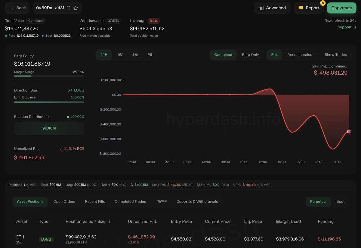Click the 37.87% withdrawable badge

point(113,21)
